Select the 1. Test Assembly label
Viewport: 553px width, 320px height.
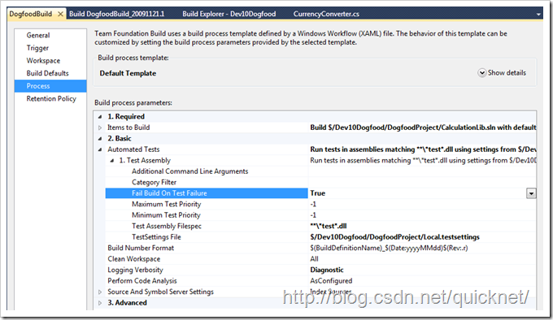click(x=145, y=161)
